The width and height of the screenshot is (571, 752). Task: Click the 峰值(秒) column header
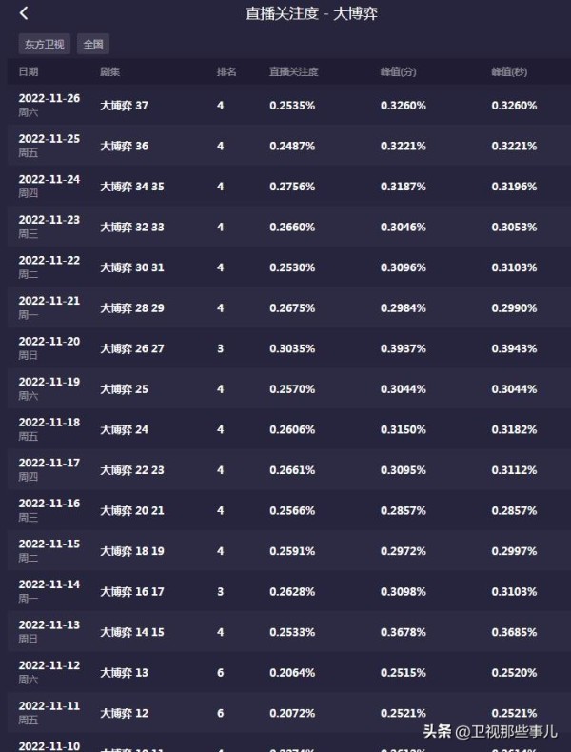point(509,72)
